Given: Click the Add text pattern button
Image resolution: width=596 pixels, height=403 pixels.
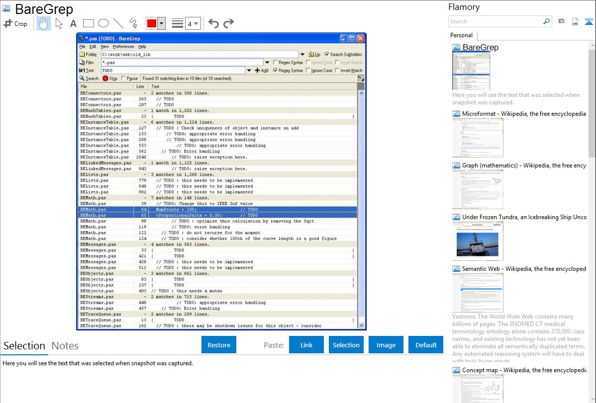Looking at the screenshot, I should 262,70.
